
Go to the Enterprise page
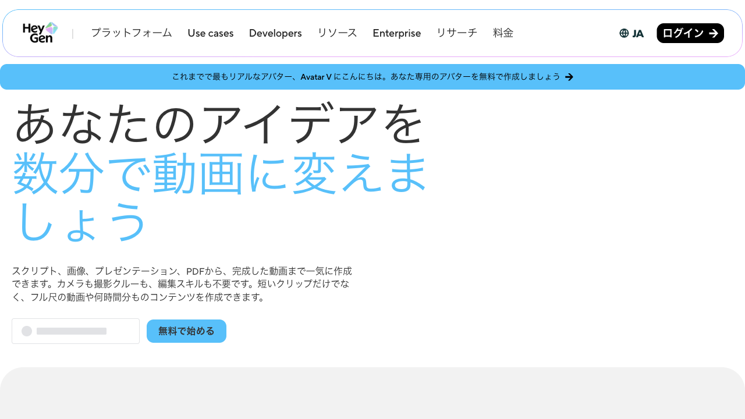(x=397, y=33)
